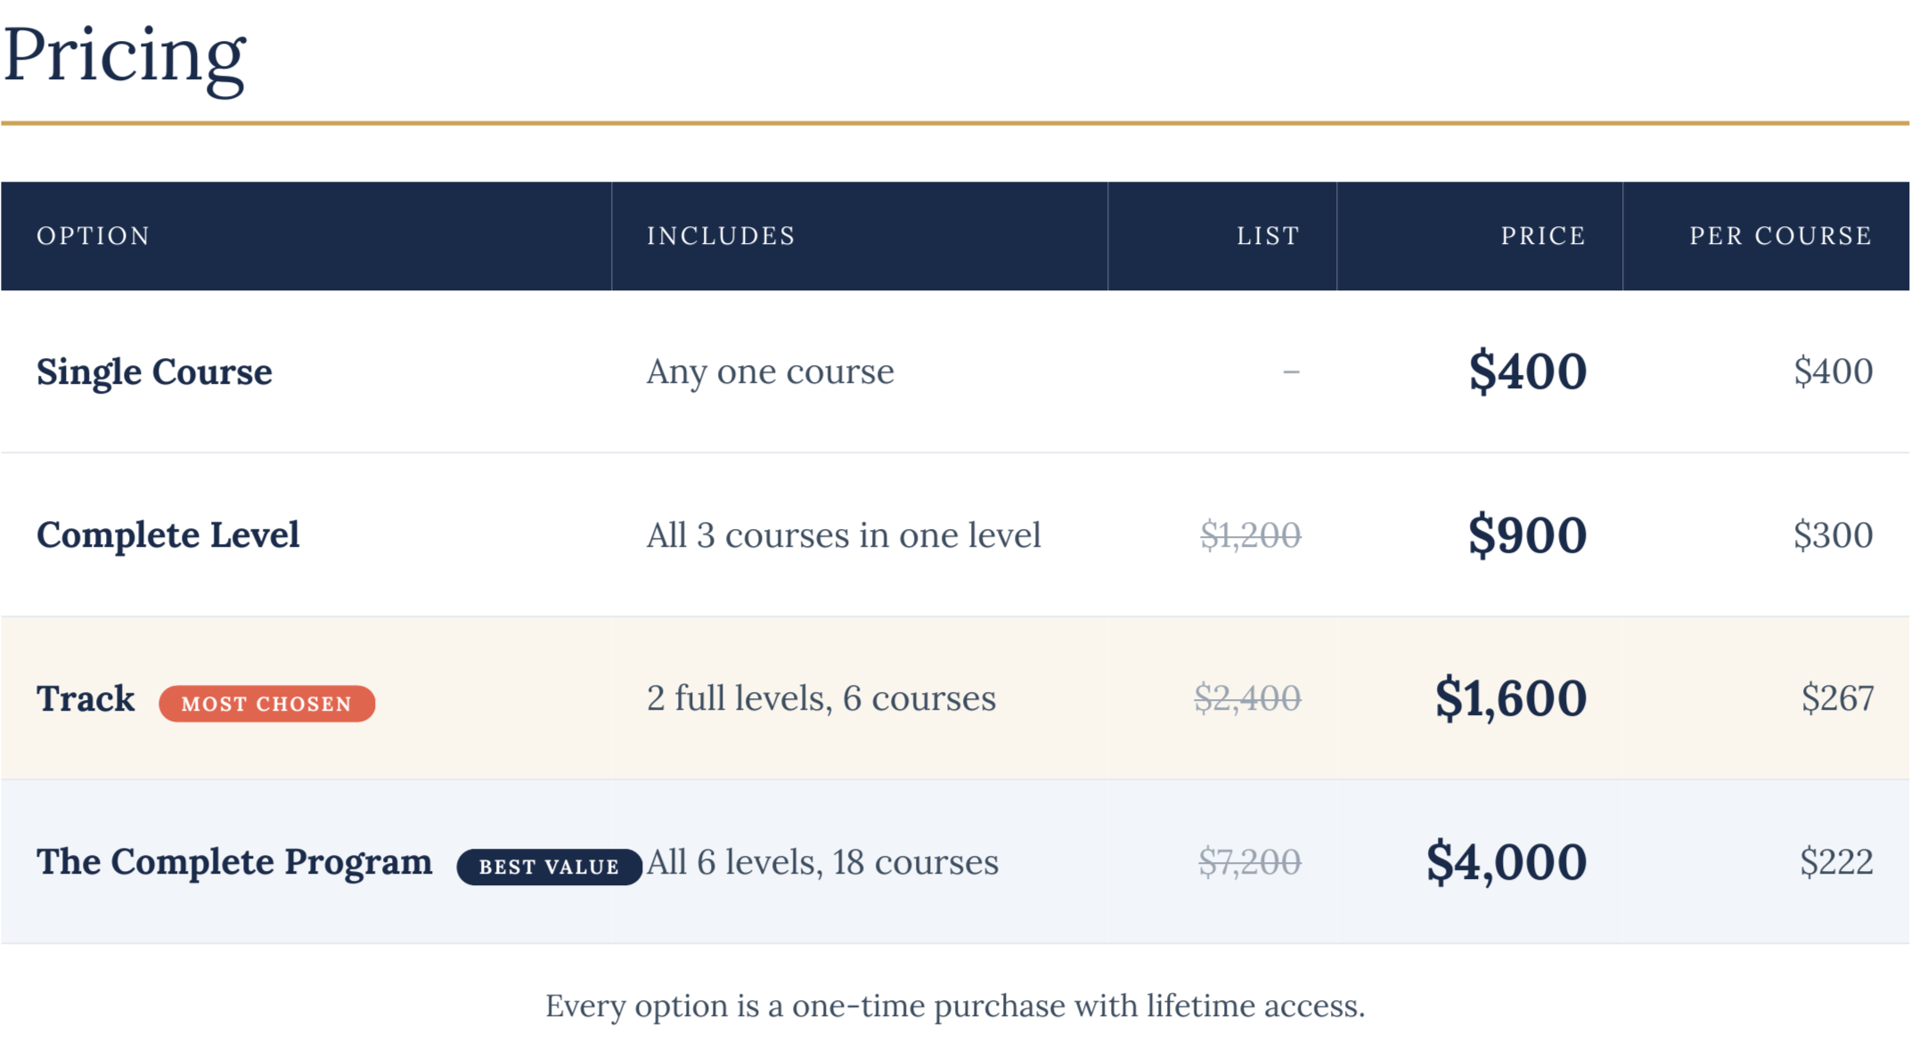Click the $267 per course value
Viewport: 1911px width, 1050px height.
click(x=1837, y=699)
